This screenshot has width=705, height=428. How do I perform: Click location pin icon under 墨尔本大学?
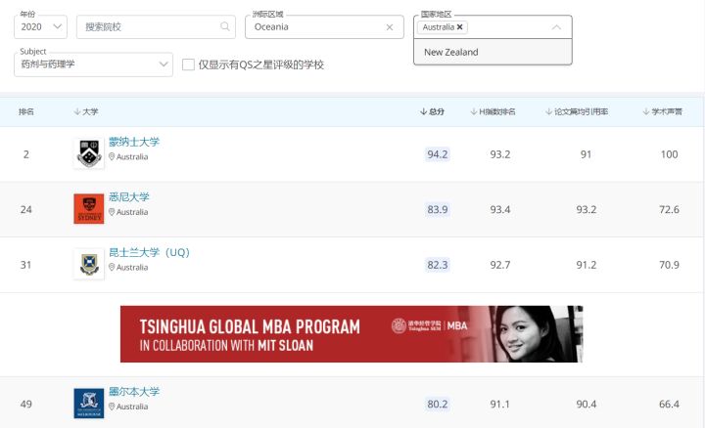pyautogui.click(x=112, y=407)
